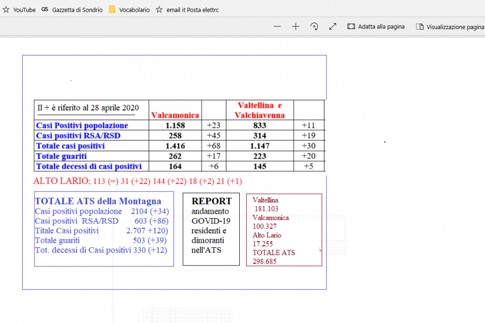Click the Alto Lario population figure 17.255

262,244
